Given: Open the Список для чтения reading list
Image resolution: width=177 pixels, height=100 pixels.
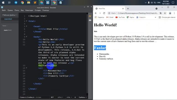Looking at the screenshot, I should click(167, 17).
